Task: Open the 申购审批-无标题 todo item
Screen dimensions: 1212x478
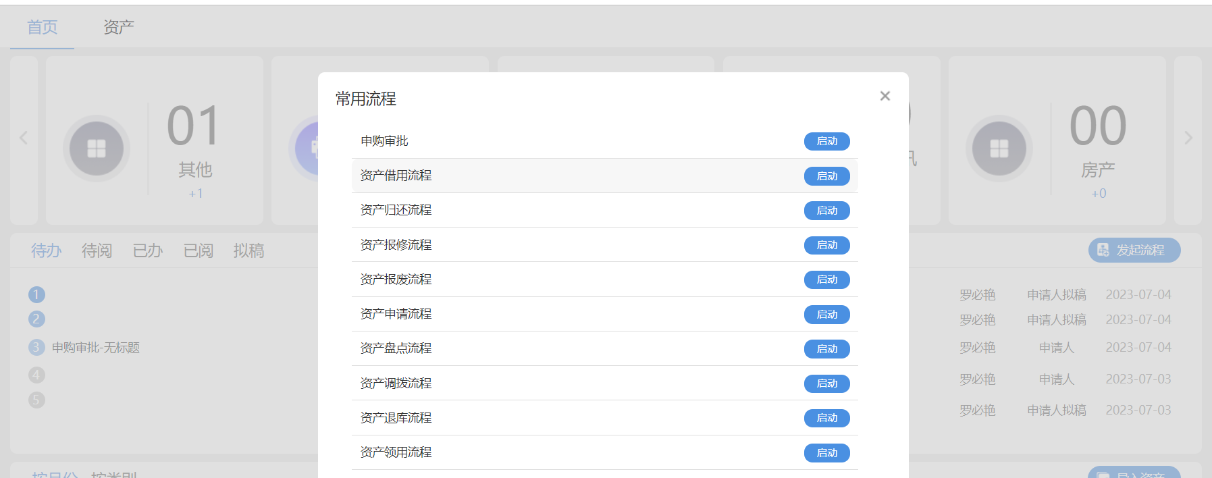Action: click(96, 348)
